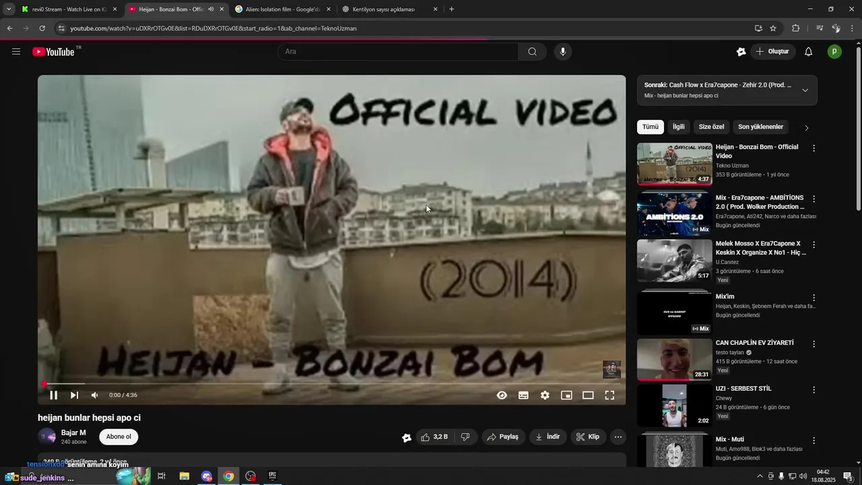Open the account avatar menu

click(834, 52)
